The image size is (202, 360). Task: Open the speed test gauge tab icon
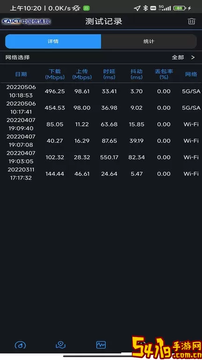coord(21,345)
